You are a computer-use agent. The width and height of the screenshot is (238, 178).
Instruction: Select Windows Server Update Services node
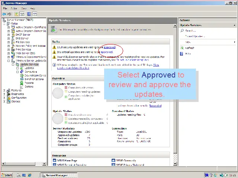click(x=31, y=60)
